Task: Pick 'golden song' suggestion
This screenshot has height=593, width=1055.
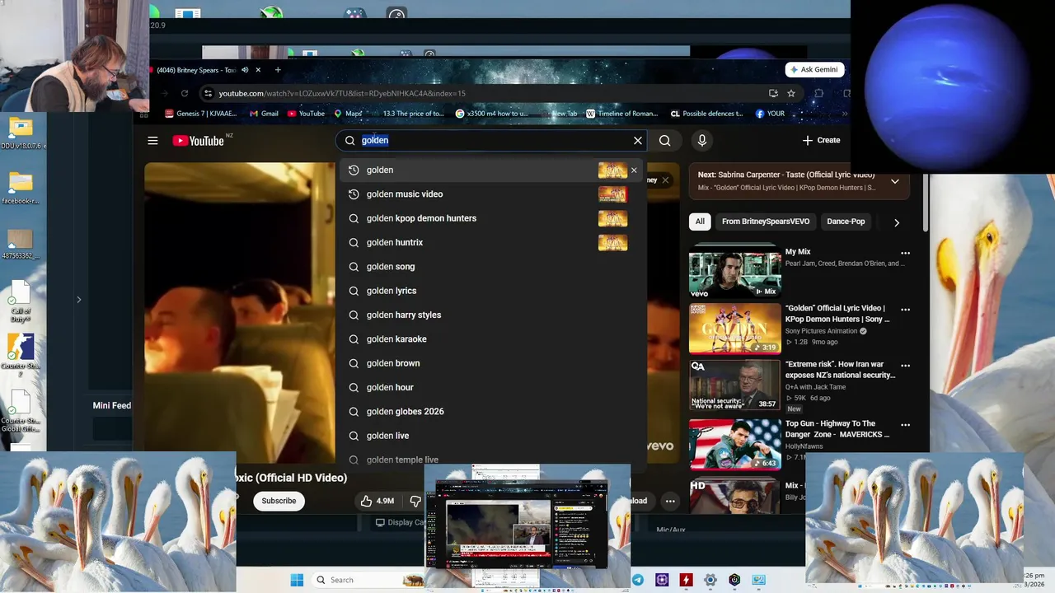Action: 490,267
